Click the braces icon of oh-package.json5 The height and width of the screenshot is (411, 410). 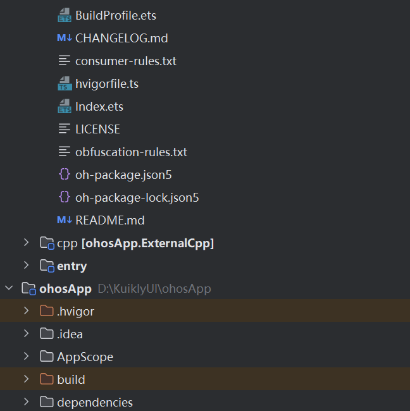point(65,175)
